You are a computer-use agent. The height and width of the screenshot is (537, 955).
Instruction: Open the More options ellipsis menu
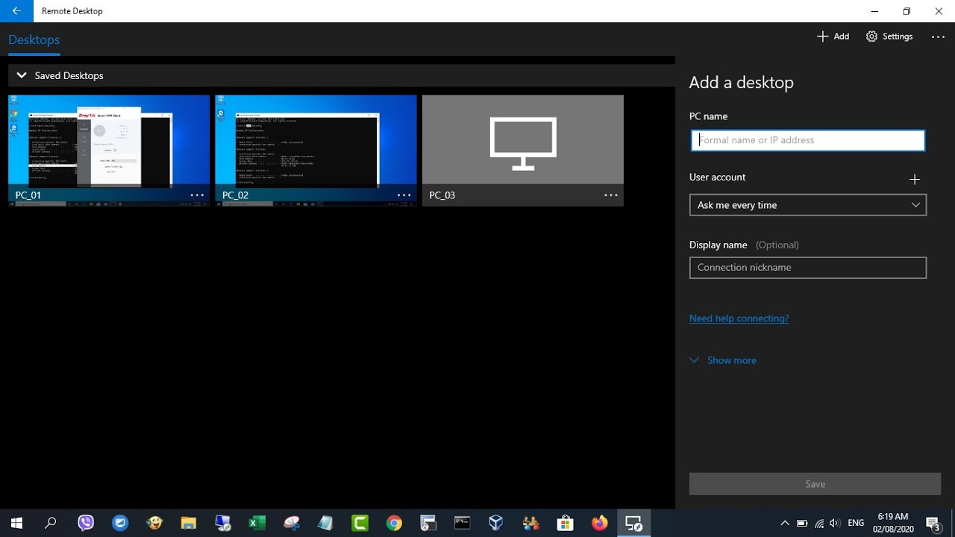pos(938,37)
